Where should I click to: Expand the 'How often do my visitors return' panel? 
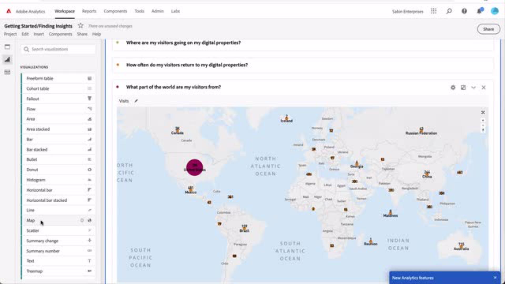tap(187, 65)
